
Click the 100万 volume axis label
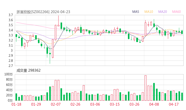[x=9, y=74]
